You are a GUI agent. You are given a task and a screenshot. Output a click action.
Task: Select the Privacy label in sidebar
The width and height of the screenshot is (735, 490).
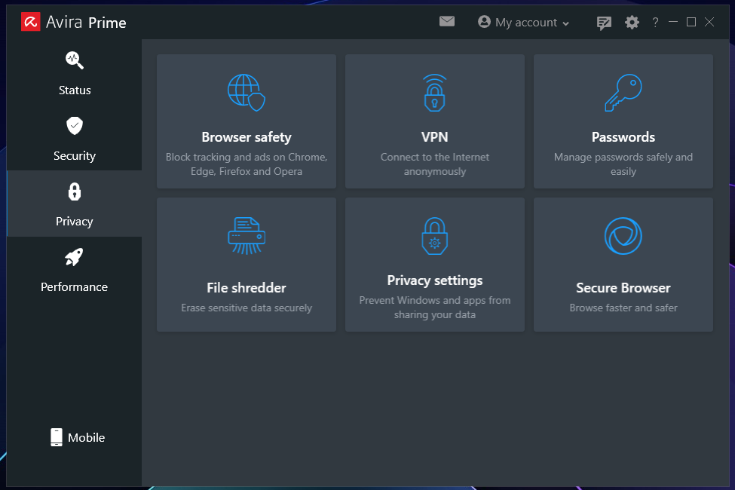pyautogui.click(x=75, y=222)
